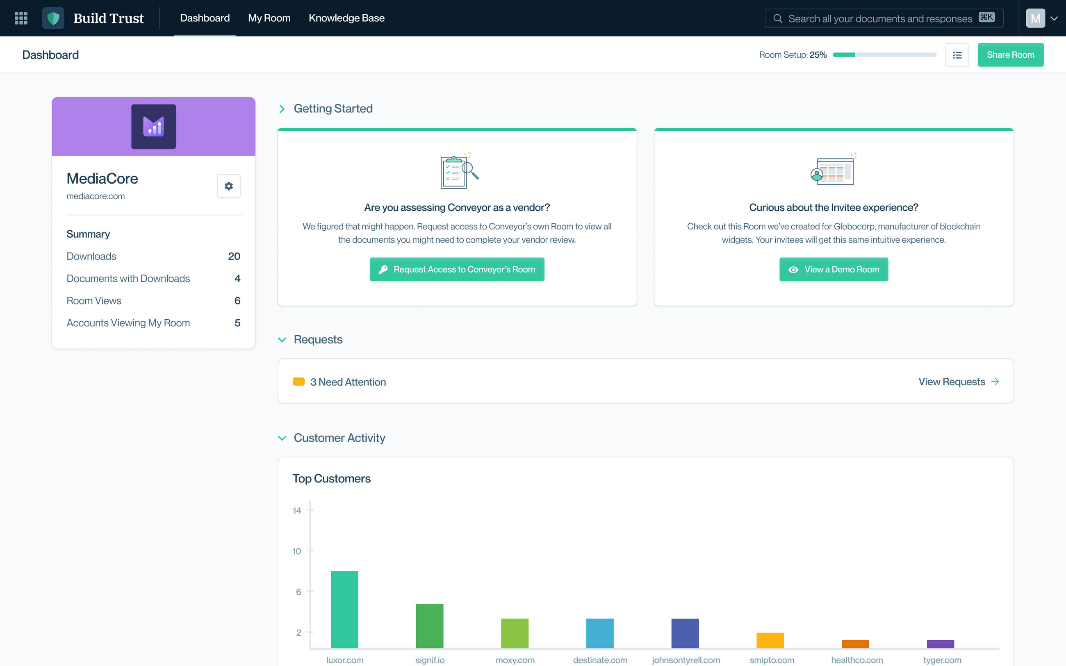
Task: Expand the Getting Started section
Action: click(x=282, y=109)
